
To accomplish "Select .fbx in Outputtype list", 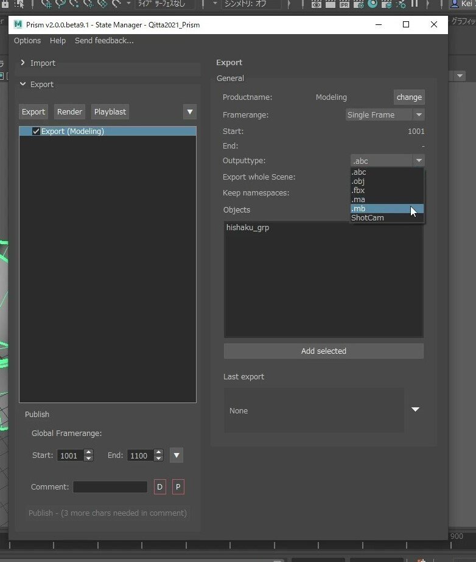I will coord(387,191).
